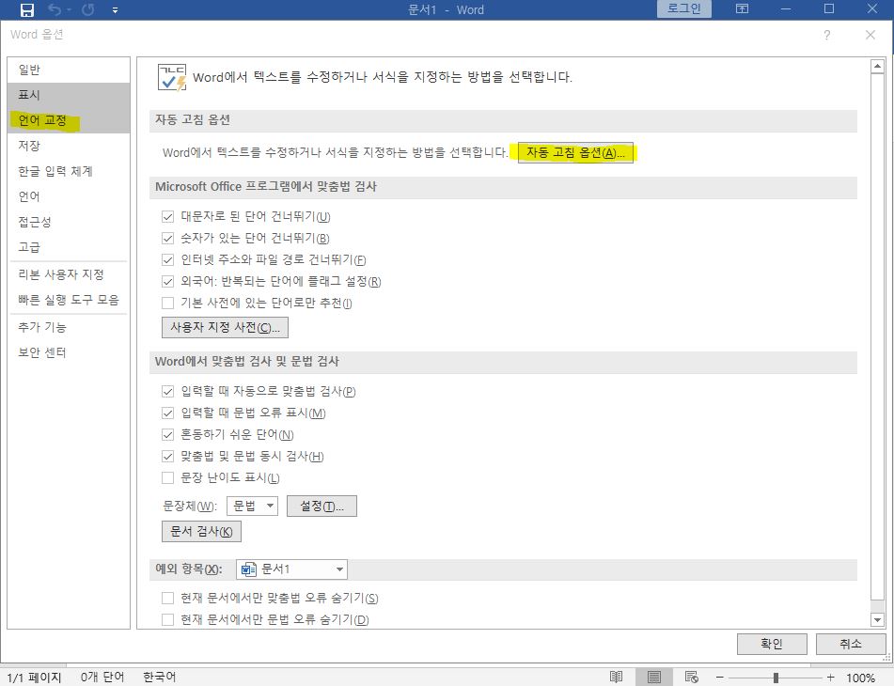Click the Save icon in the title bar
The image size is (894, 686).
click(27, 9)
